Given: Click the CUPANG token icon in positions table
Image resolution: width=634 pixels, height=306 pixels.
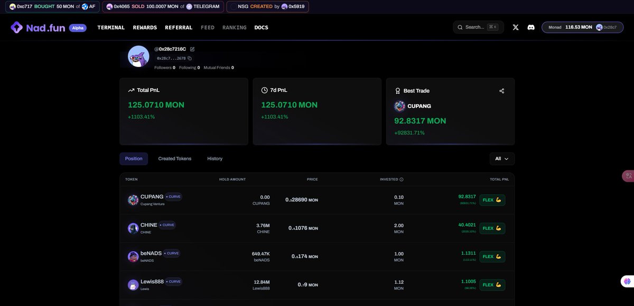Looking at the screenshot, I should (133, 200).
